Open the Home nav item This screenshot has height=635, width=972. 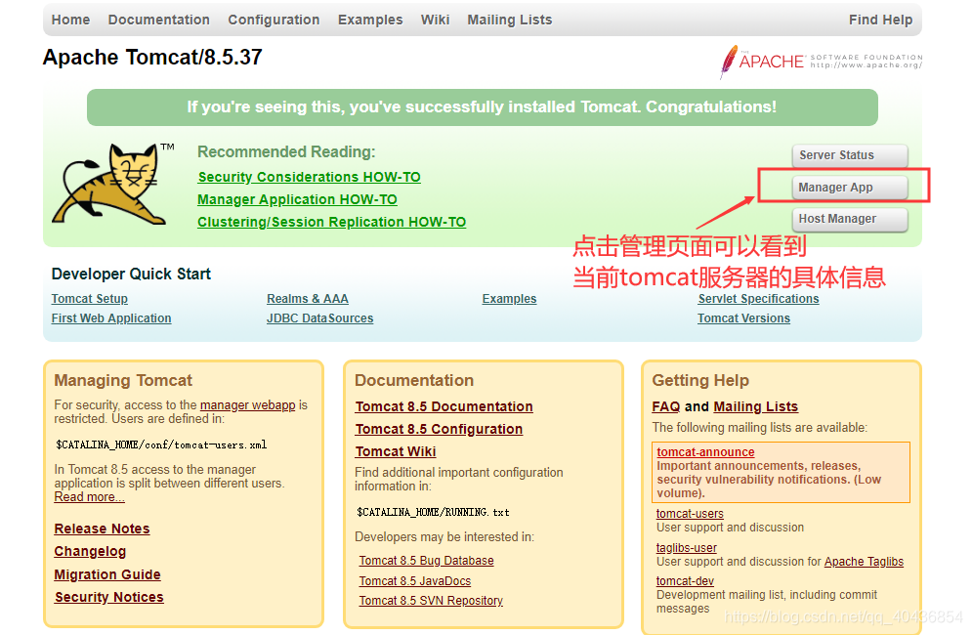click(70, 20)
